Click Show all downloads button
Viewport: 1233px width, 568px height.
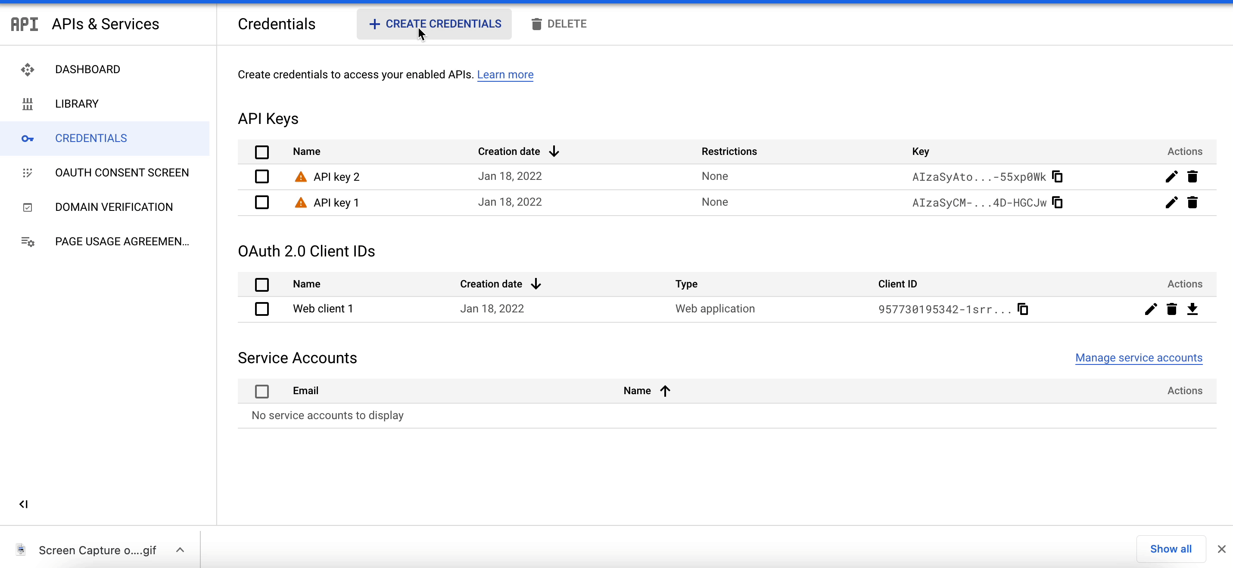tap(1171, 549)
